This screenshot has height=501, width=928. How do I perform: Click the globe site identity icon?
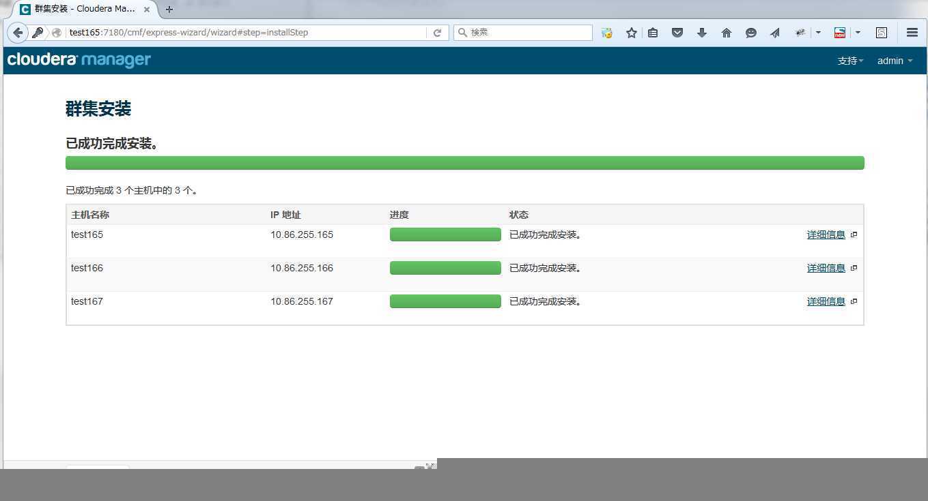coord(57,32)
